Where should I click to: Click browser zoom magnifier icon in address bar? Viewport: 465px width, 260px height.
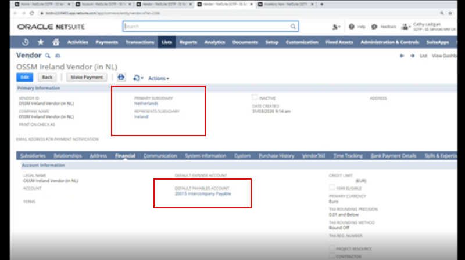point(442,13)
